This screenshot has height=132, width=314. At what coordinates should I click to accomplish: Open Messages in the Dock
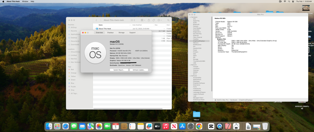click(x=74, y=126)
